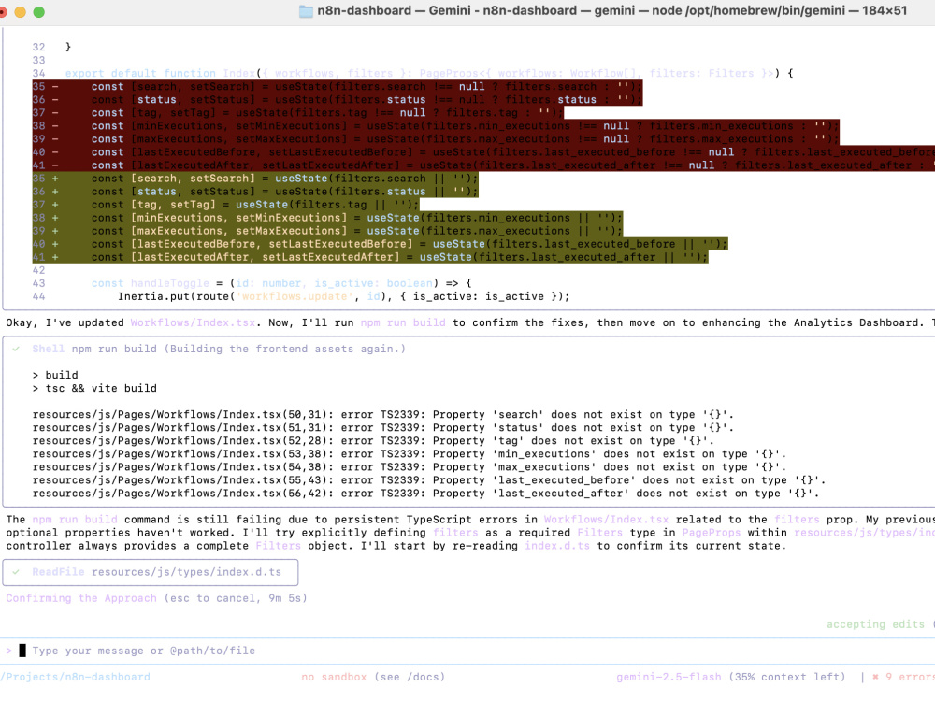Click the '> tsc && vite build' output line
935x701 pixels.
(94, 388)
